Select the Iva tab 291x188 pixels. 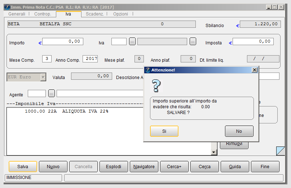tap(68, 14)
